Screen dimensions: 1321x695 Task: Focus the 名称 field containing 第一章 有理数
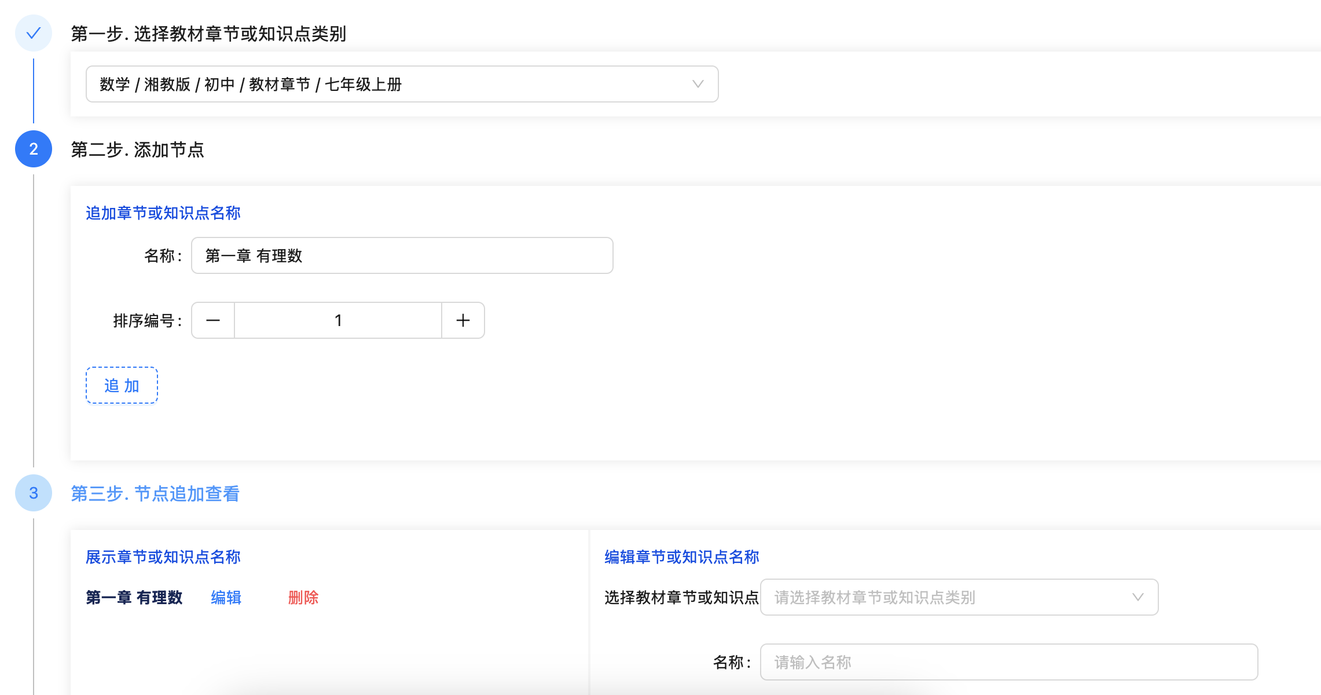point(402,255)
